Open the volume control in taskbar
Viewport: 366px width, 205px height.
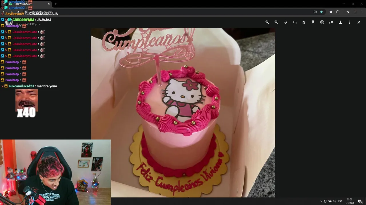[x=334, y=201]
